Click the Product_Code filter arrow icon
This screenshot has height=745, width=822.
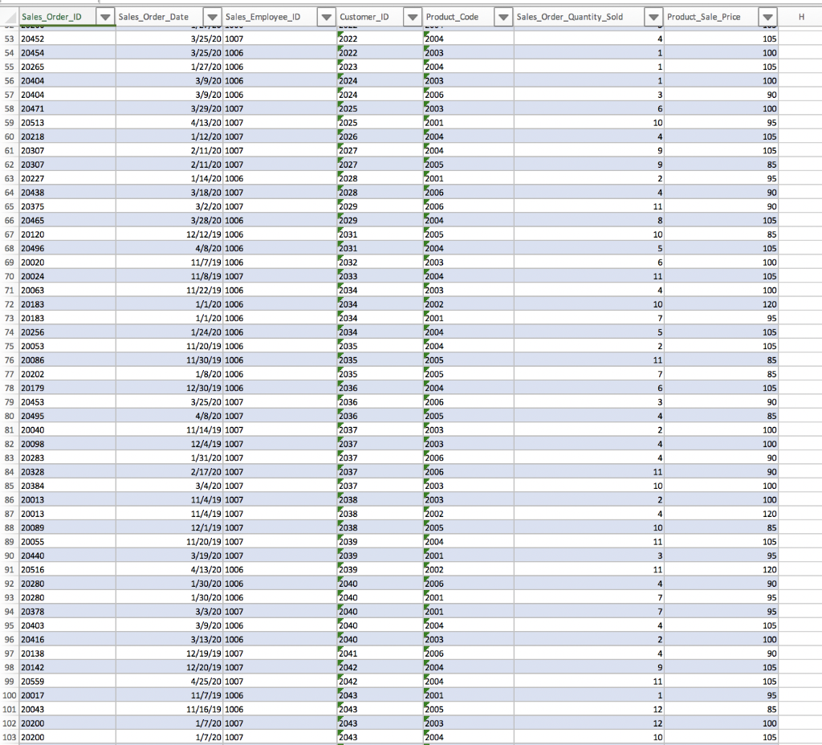coord(503,15)
